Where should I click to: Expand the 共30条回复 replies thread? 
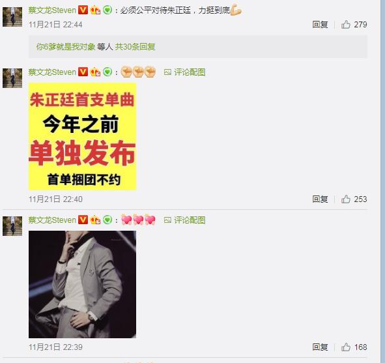[x=135, y=47]
